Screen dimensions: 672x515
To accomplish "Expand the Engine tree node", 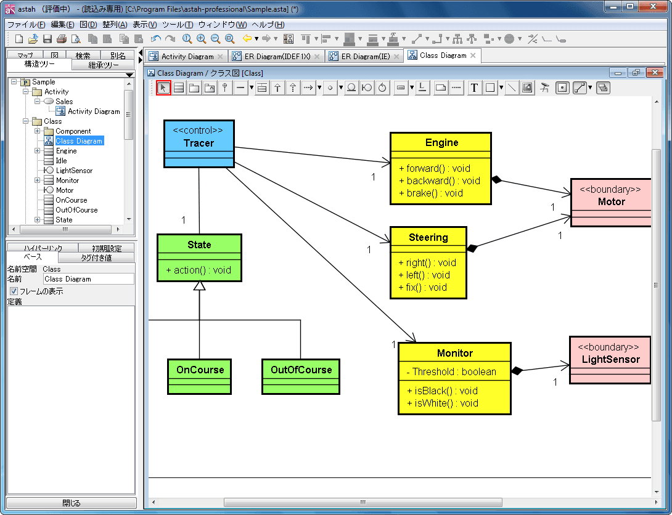I will (37, 151).
